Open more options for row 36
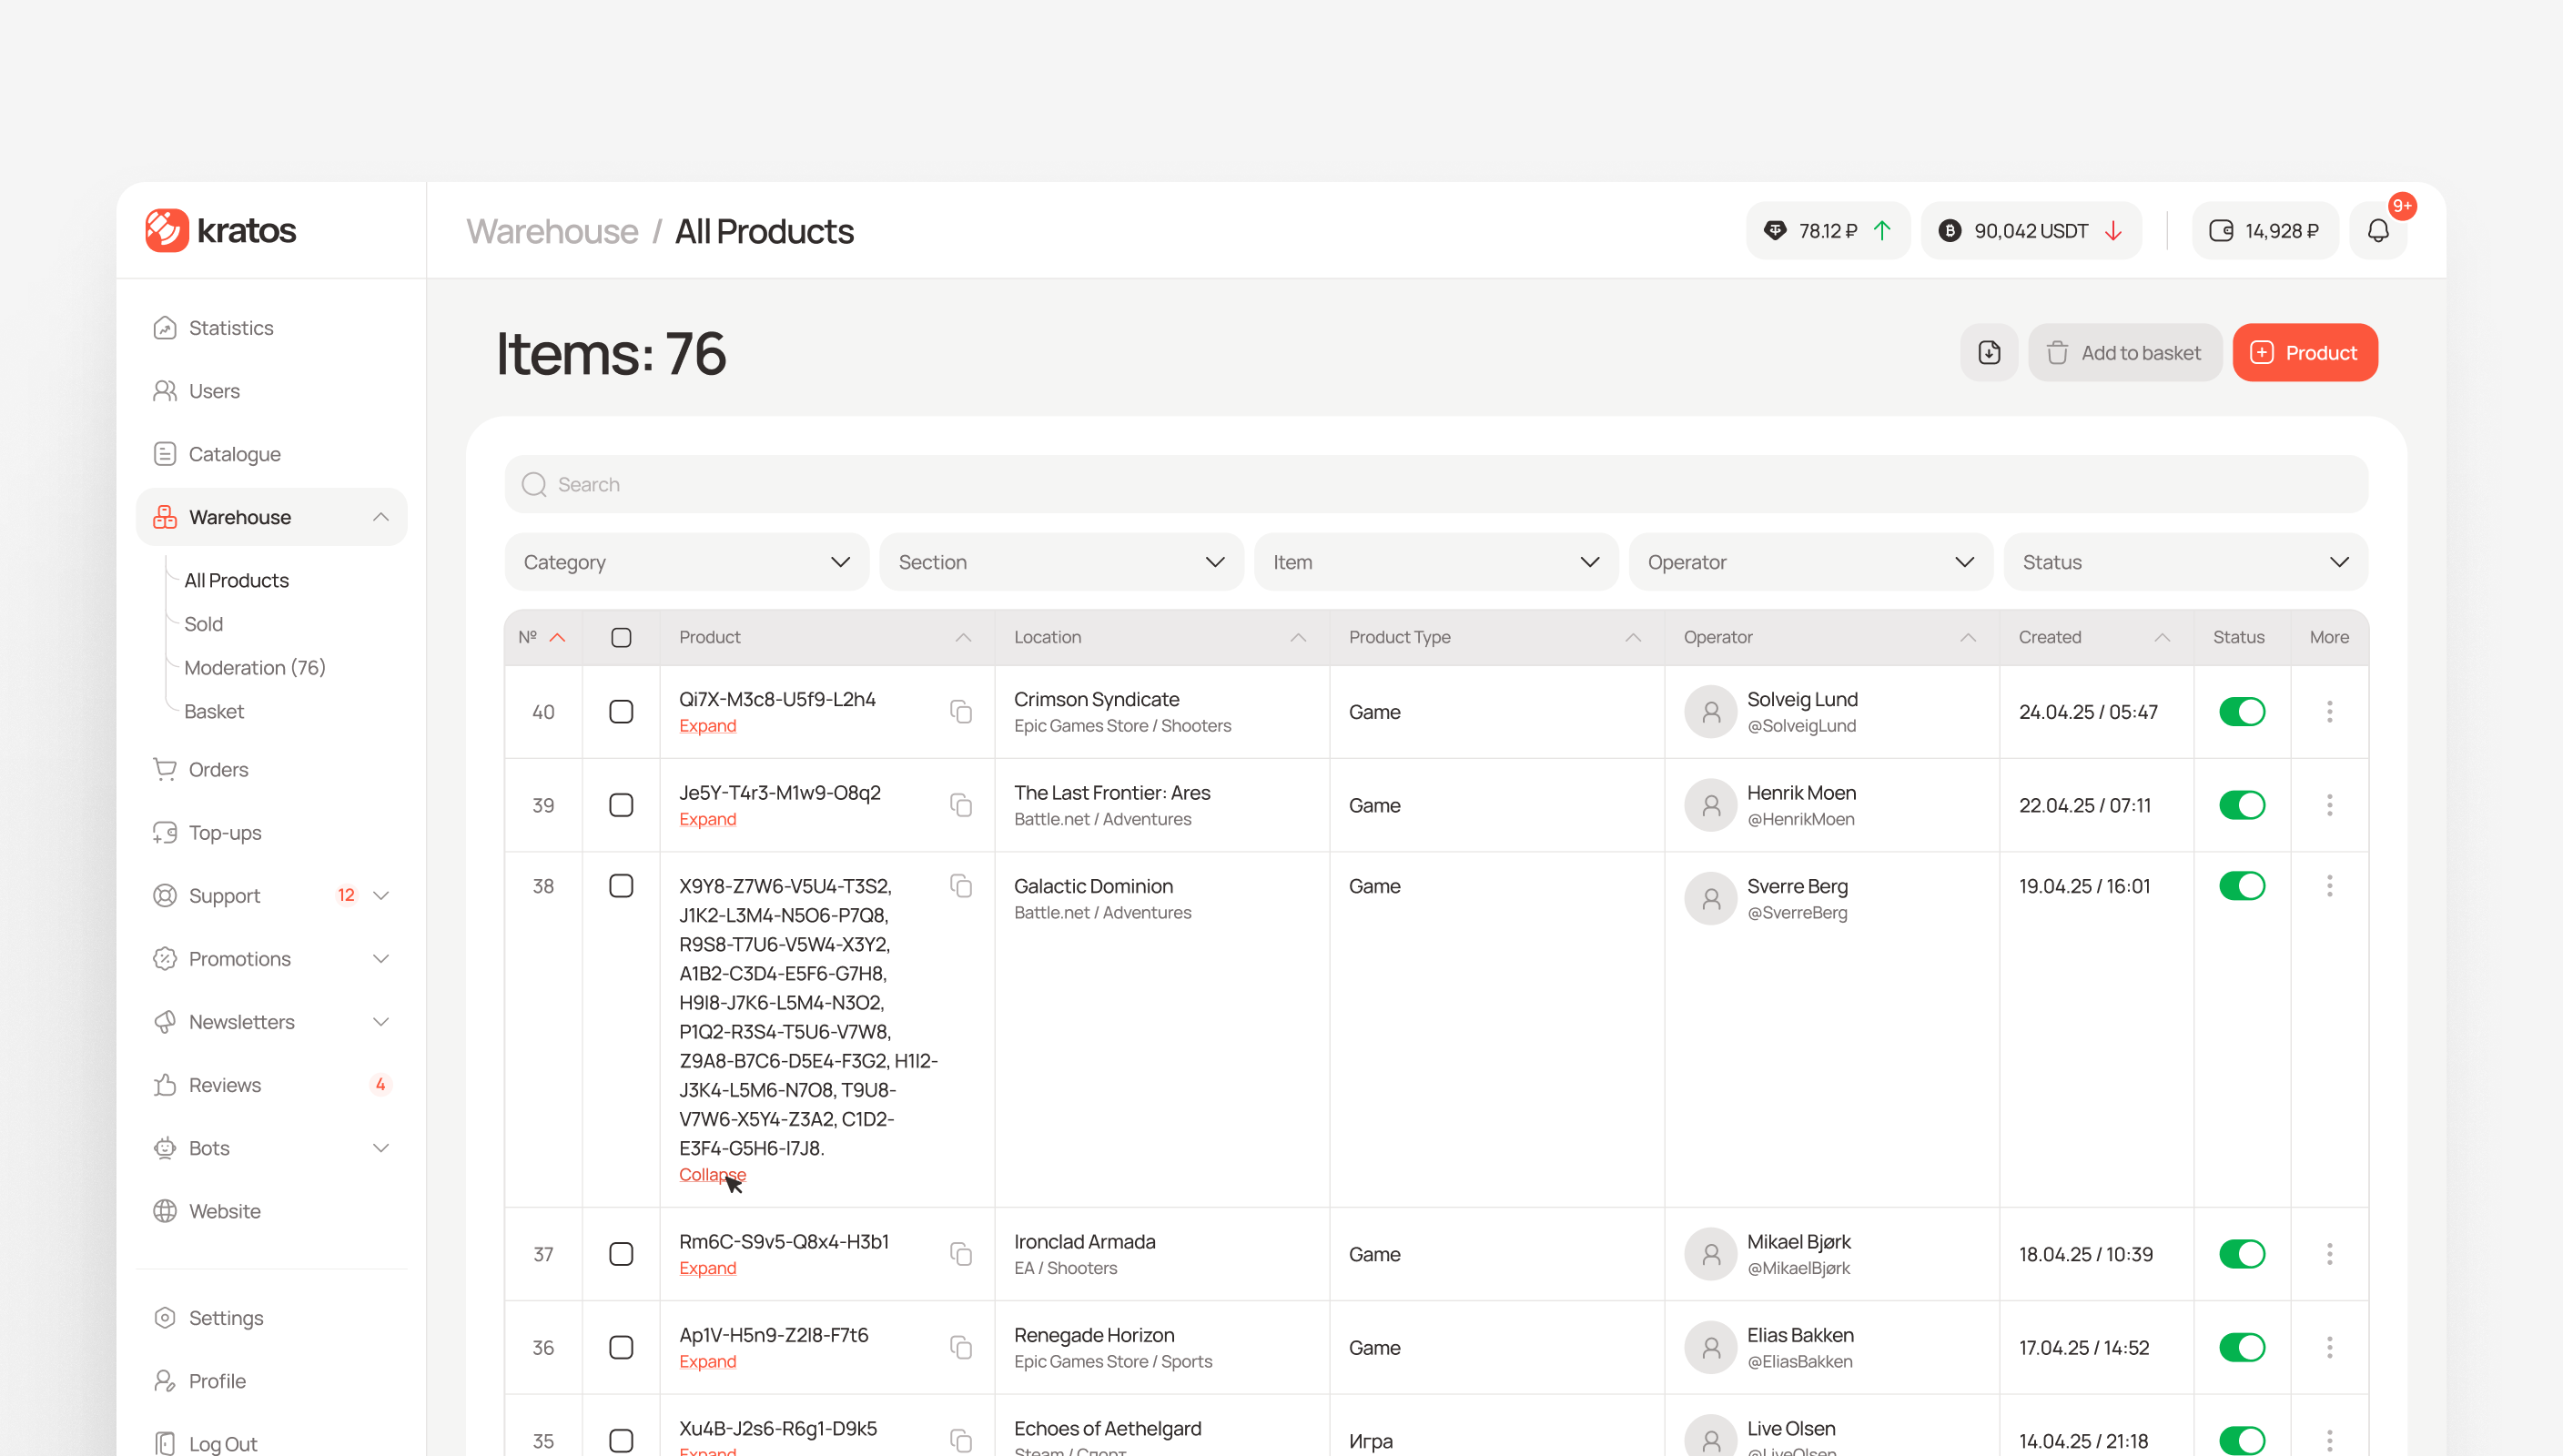 tap(2329, 1347)
